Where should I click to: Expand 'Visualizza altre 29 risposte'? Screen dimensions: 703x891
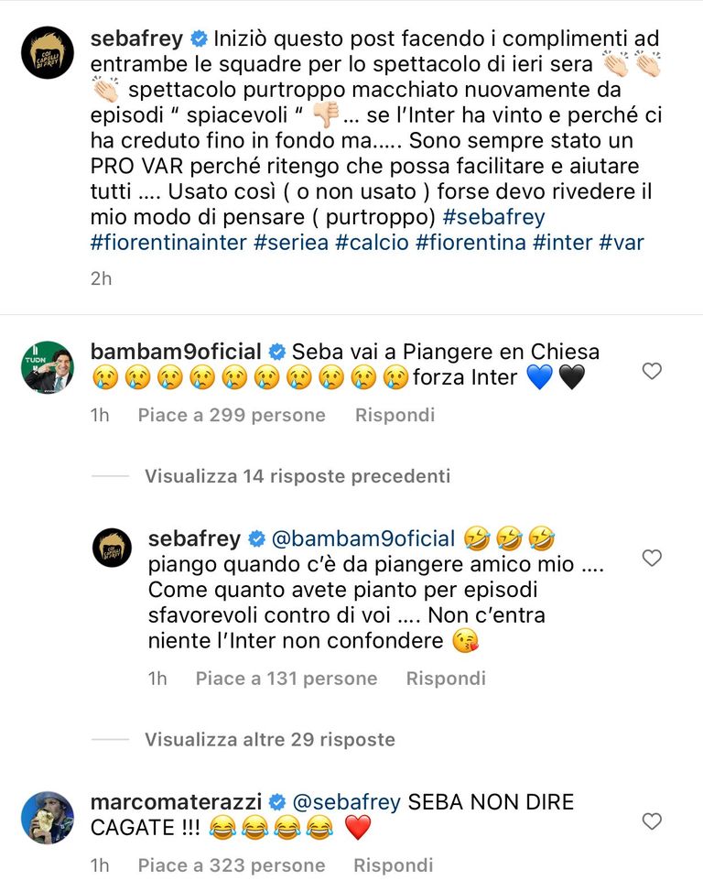pos(269,739)
